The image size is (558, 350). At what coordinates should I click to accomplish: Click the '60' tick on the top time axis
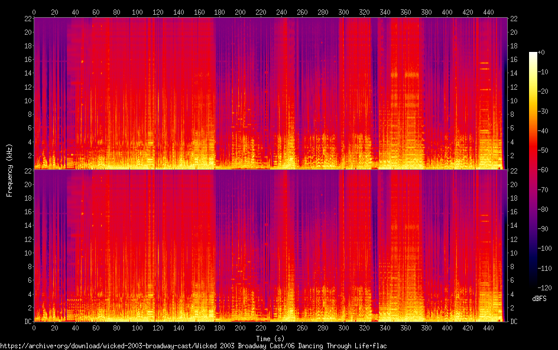click(x=96, y=12)
